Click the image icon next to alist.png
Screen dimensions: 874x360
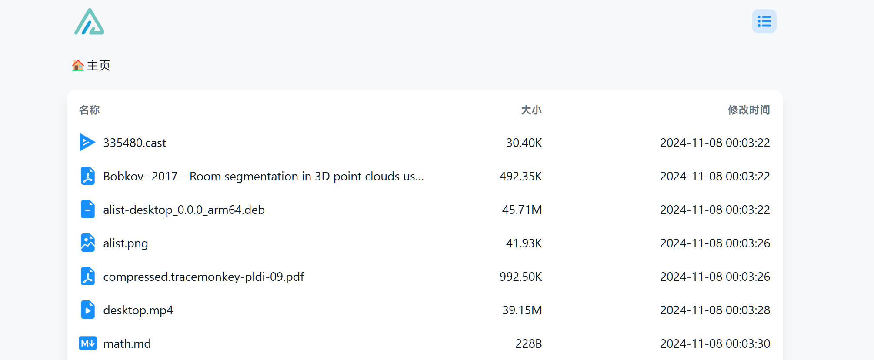[x=88, y=243]
